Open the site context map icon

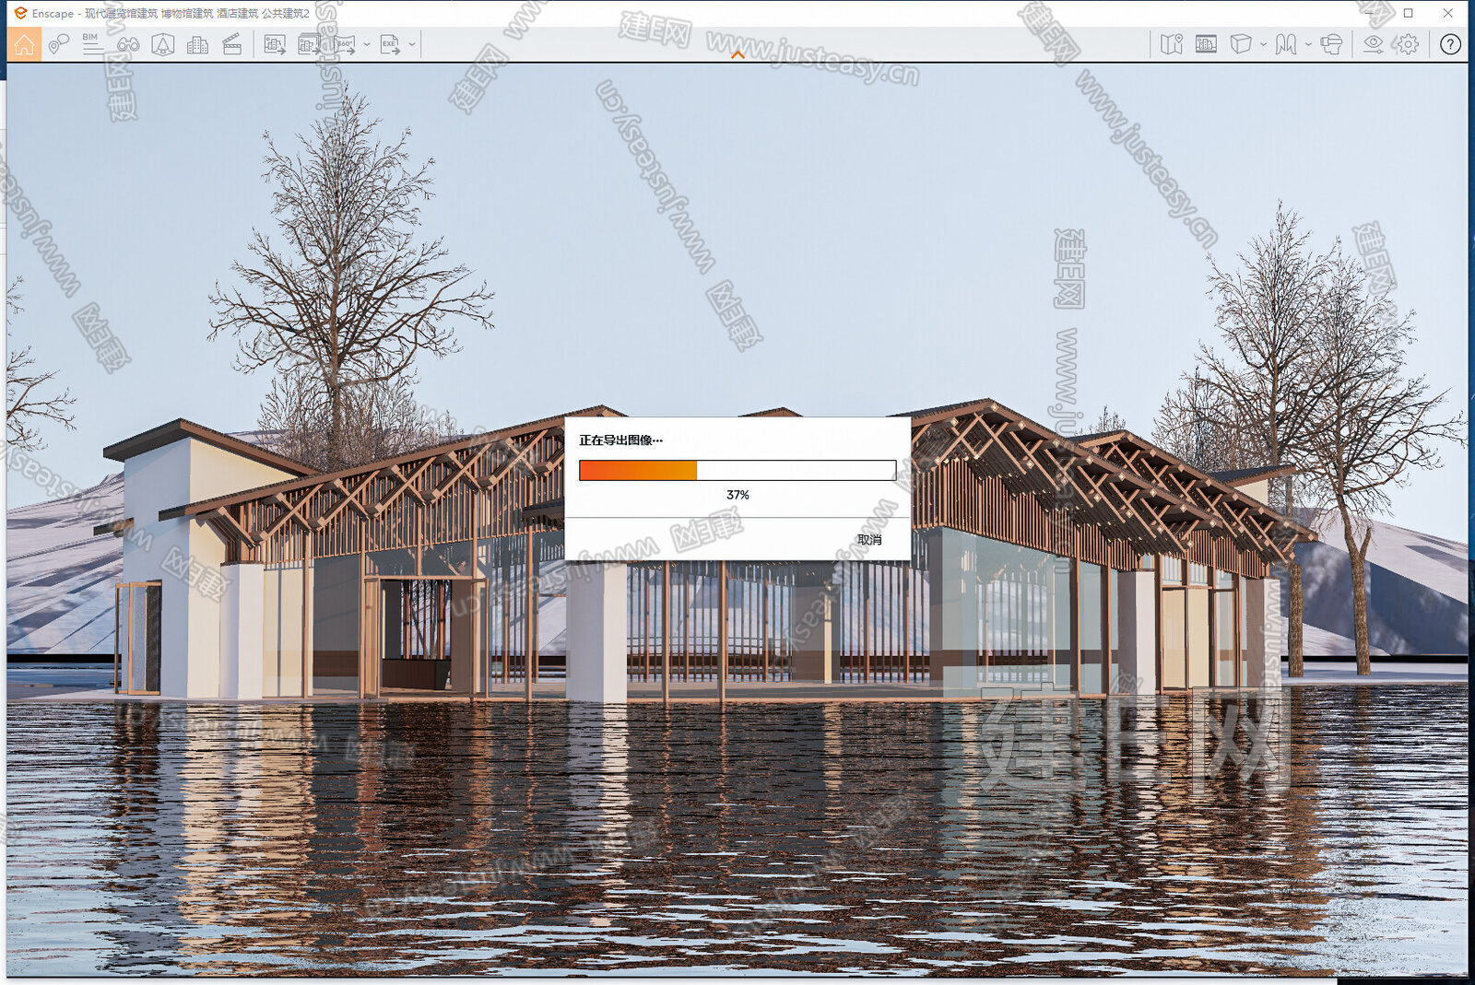1172,44
